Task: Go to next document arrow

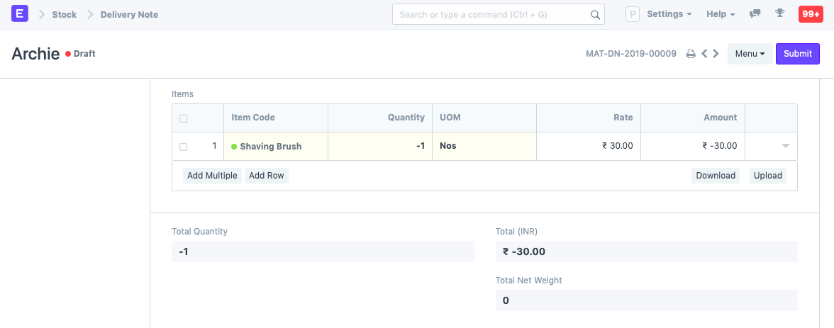Action: [716, 54]
